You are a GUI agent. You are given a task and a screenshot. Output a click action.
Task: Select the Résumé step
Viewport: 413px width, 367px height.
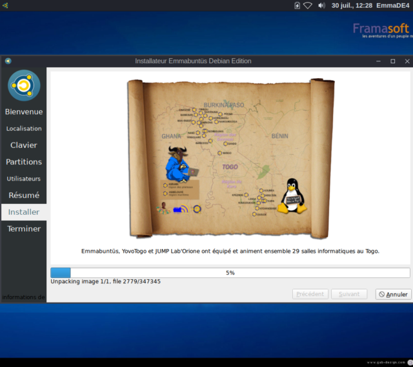coord(24,195)
